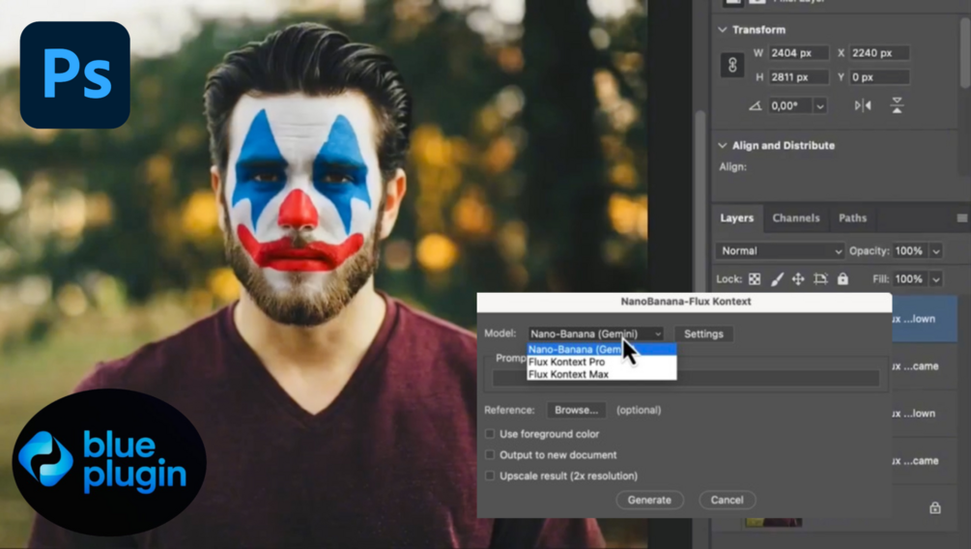
Task: Click the flip vertical icon in Transform
Action: 897,106
